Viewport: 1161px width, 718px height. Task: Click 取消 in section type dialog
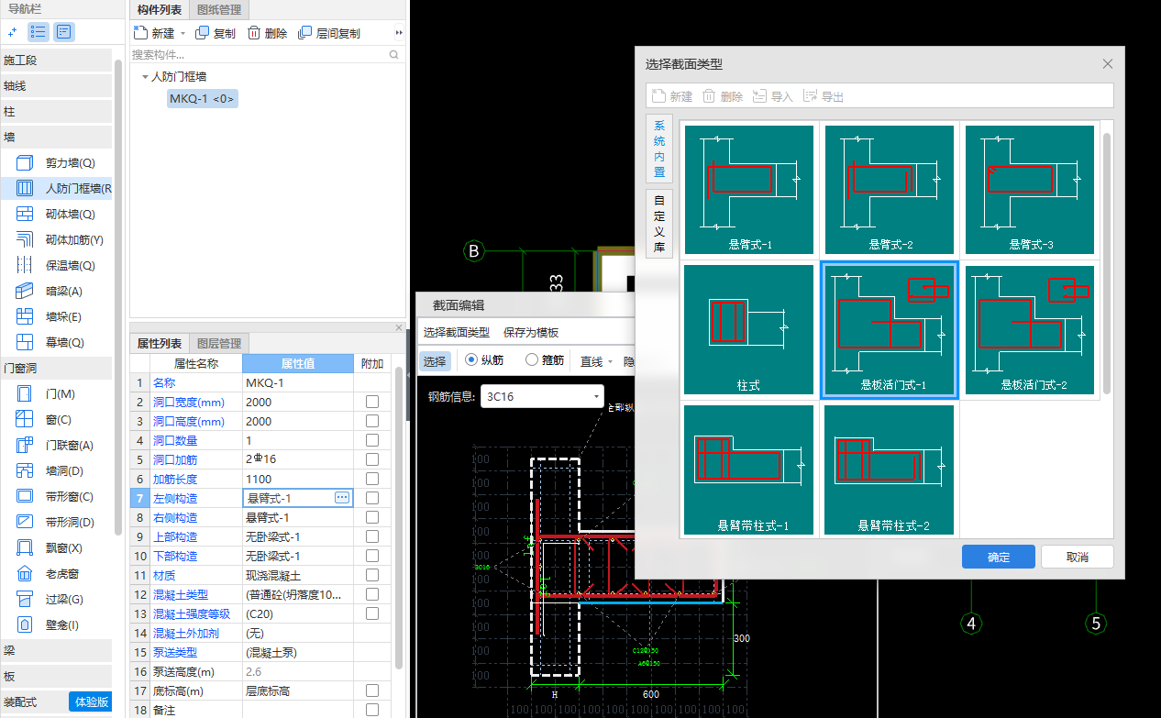pos(1078,557)
